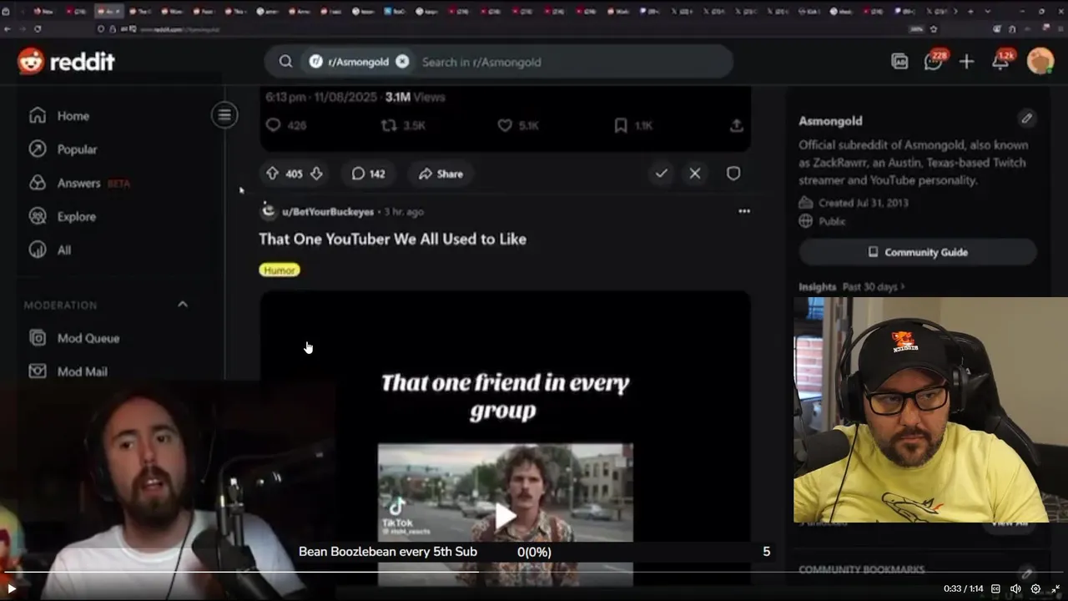This screenshot has height=601, width=1068.
Task: Click the embedded tweet share icon
Action: pos(736,125)
